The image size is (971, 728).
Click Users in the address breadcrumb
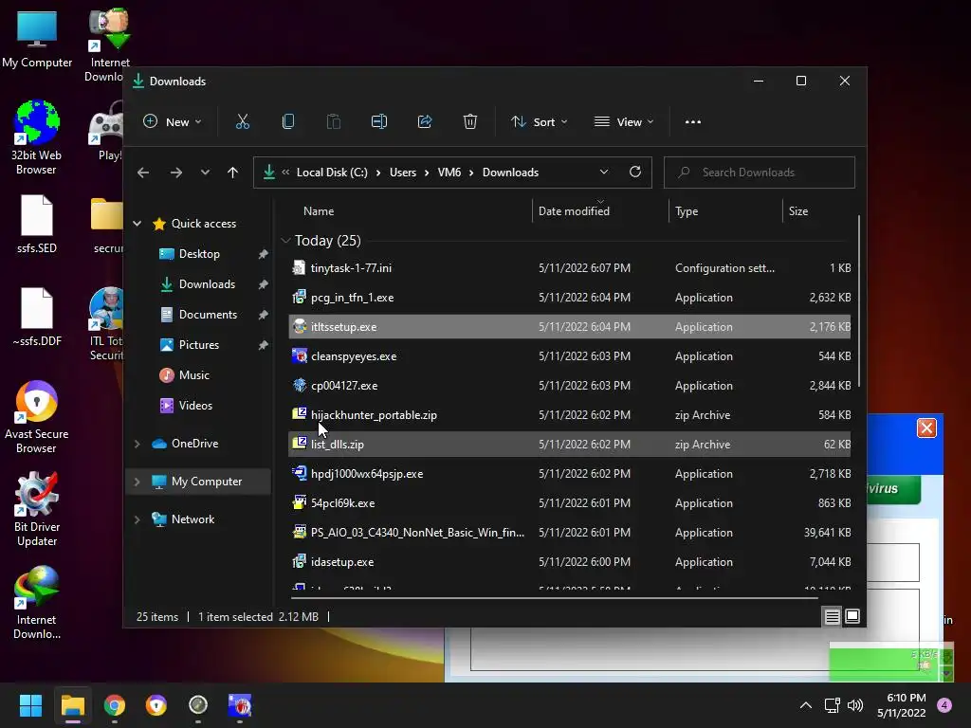tap(402, 173)
